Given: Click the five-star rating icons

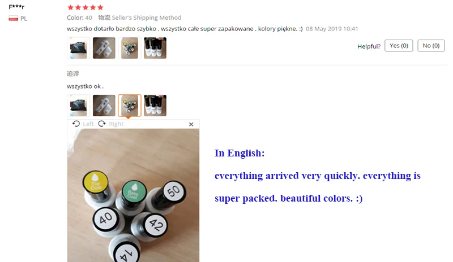Looking at the screenshot, I should click(x=86, y=7).
